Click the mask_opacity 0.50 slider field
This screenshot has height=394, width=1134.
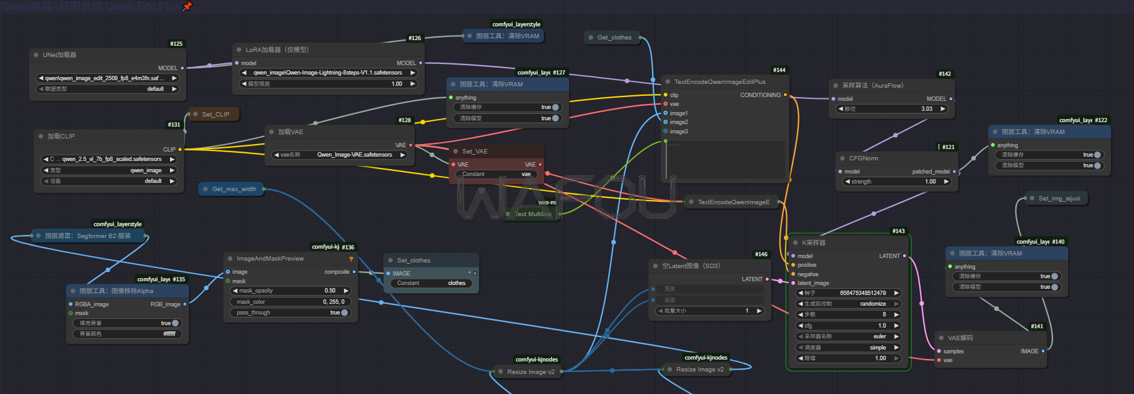click(291, 291)
